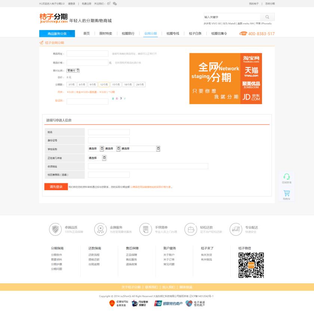Click the 输入关键字 search input field

[x=232, y=17]
